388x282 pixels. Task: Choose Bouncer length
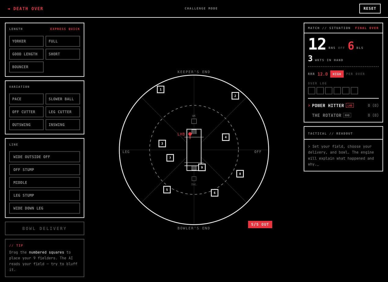pyautogui.click(x=26, y=67)
